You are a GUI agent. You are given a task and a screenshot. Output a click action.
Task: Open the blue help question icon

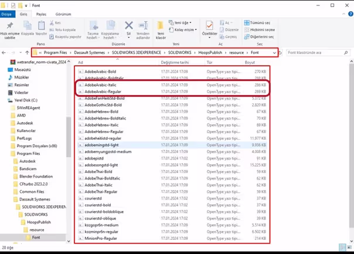(x=350, y=14)
